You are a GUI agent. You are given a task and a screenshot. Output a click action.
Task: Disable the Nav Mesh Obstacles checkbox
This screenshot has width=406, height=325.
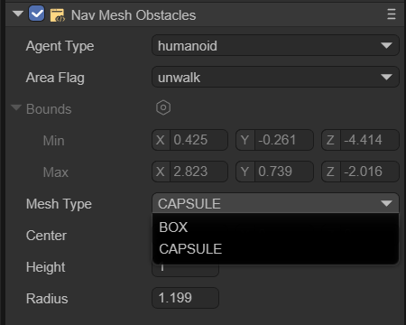[37, 14]
